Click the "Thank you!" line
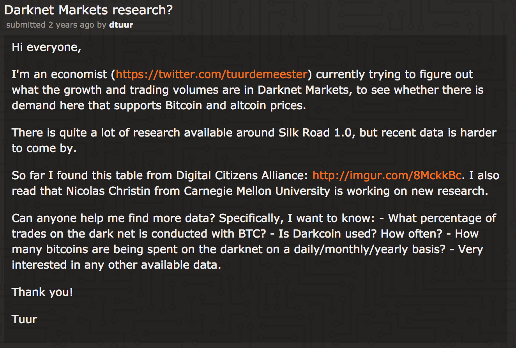Image resolution: width=516 pixels, height=348 pixels. (x=42, y=292)
